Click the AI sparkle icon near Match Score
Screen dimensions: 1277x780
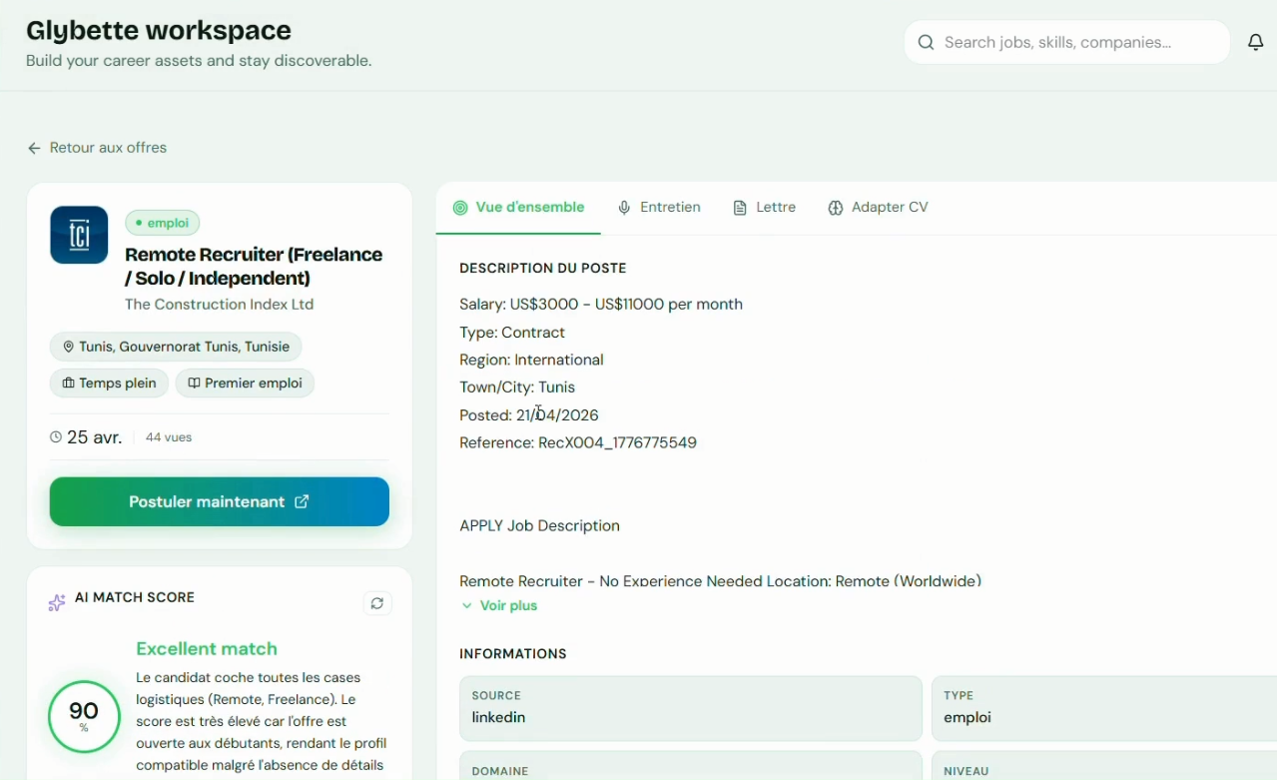pos(57,602)
